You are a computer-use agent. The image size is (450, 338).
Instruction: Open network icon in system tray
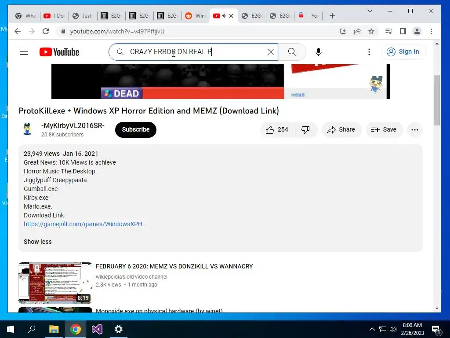coord(383,329)
